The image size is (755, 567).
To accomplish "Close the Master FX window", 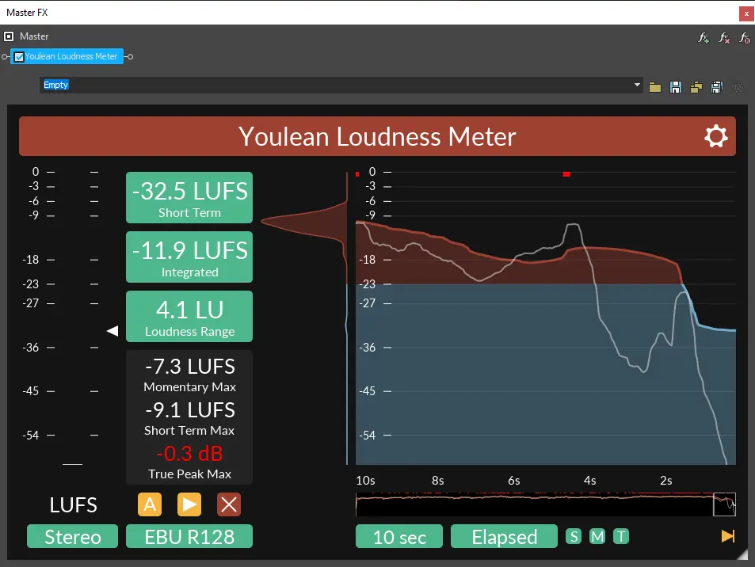I will tap(746, 13).
